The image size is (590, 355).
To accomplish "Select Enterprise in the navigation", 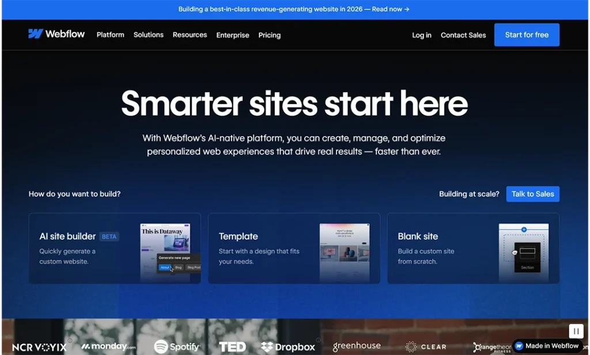I will click(x=233, y=35).
